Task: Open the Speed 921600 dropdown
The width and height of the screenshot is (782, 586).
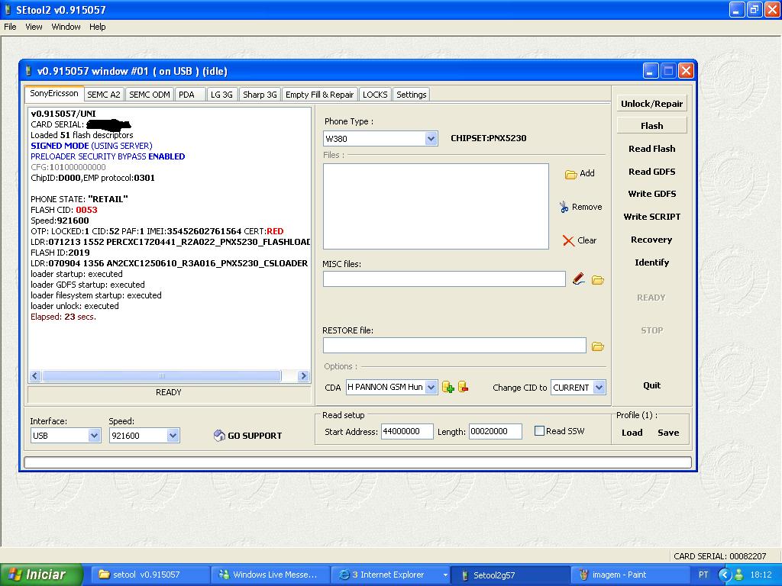Action: point(173,436)
